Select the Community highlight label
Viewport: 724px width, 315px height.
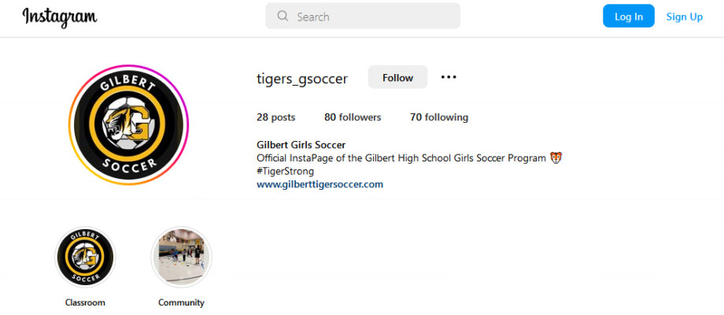(181, 302)
